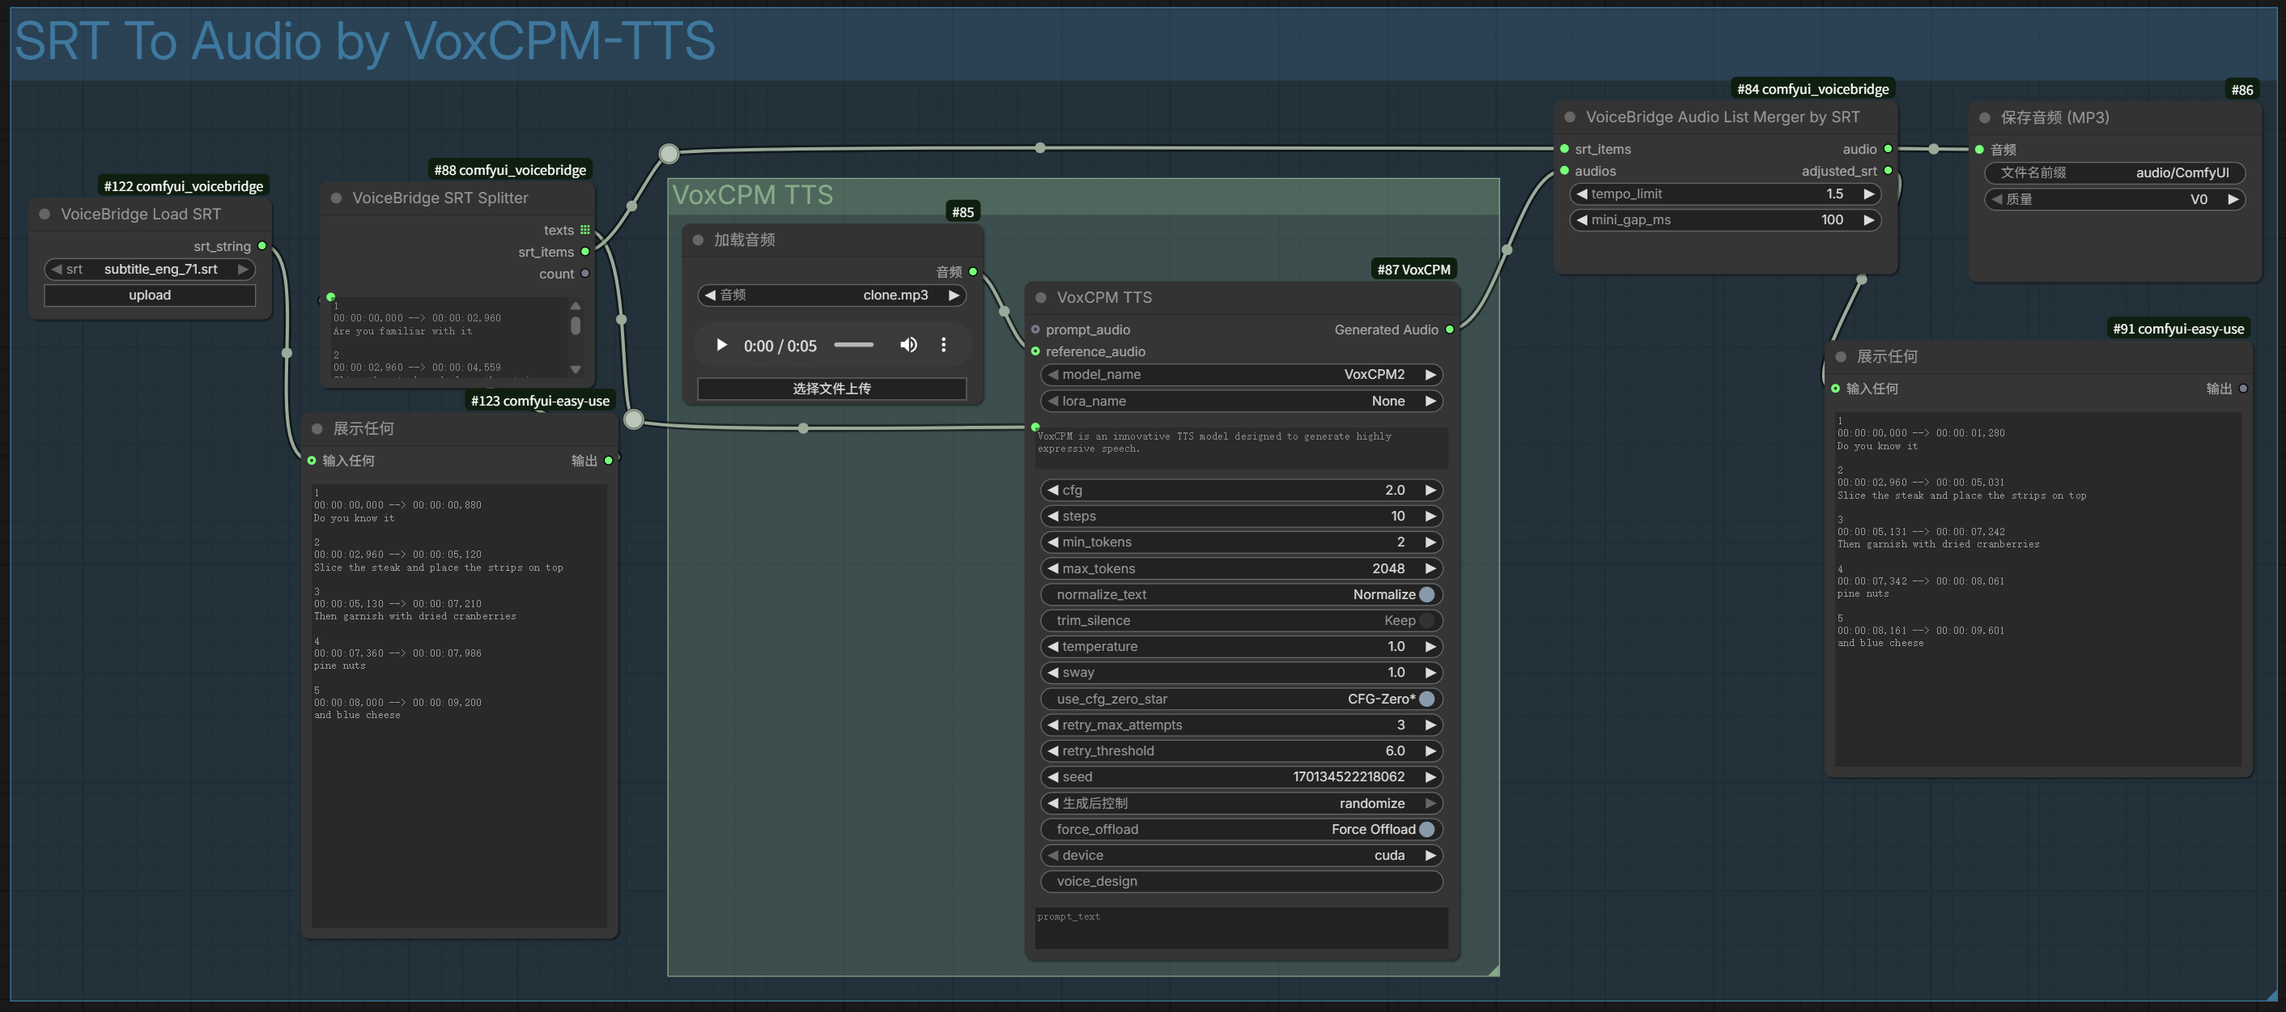2286x1012 pixels.
Task: Click the VoxCPM target text box
Action: (1241, 448)
